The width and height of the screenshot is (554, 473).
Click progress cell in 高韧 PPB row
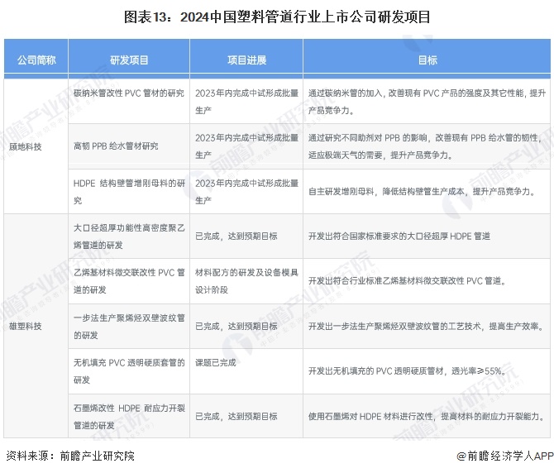coord(246,146)
